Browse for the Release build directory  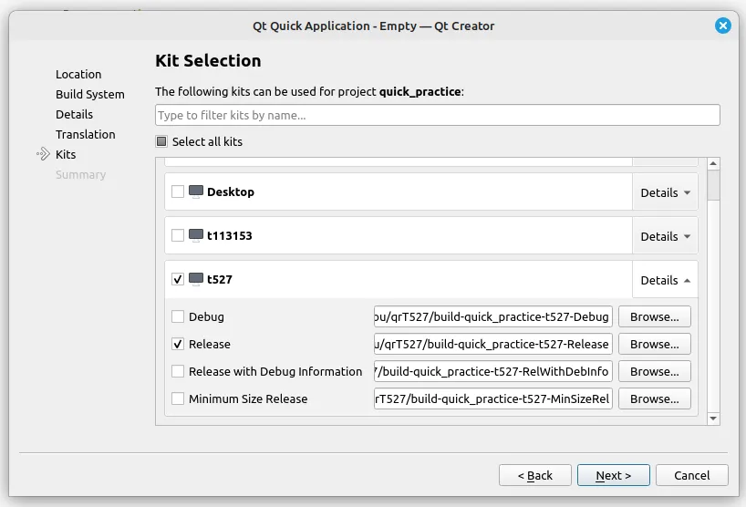pos(655,344)
